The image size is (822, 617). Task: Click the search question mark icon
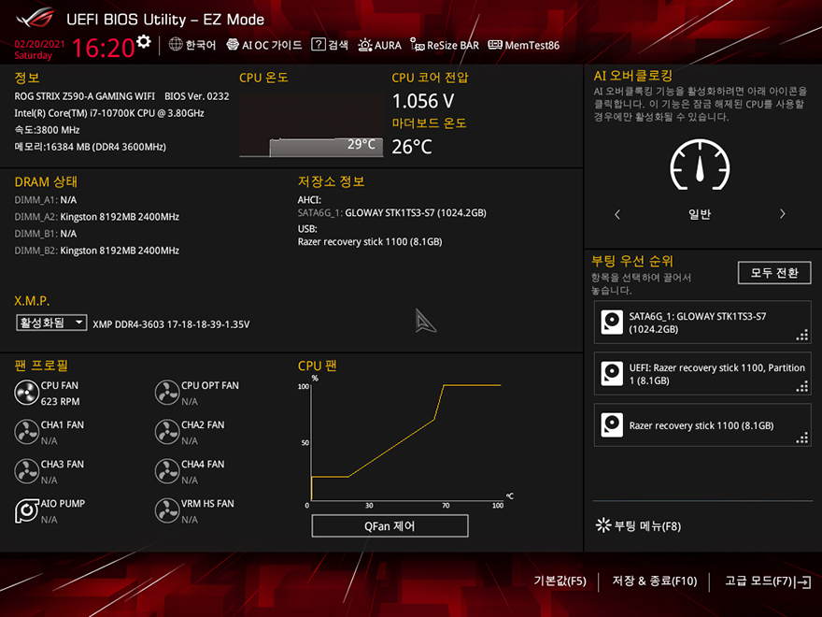pos(319,45)
